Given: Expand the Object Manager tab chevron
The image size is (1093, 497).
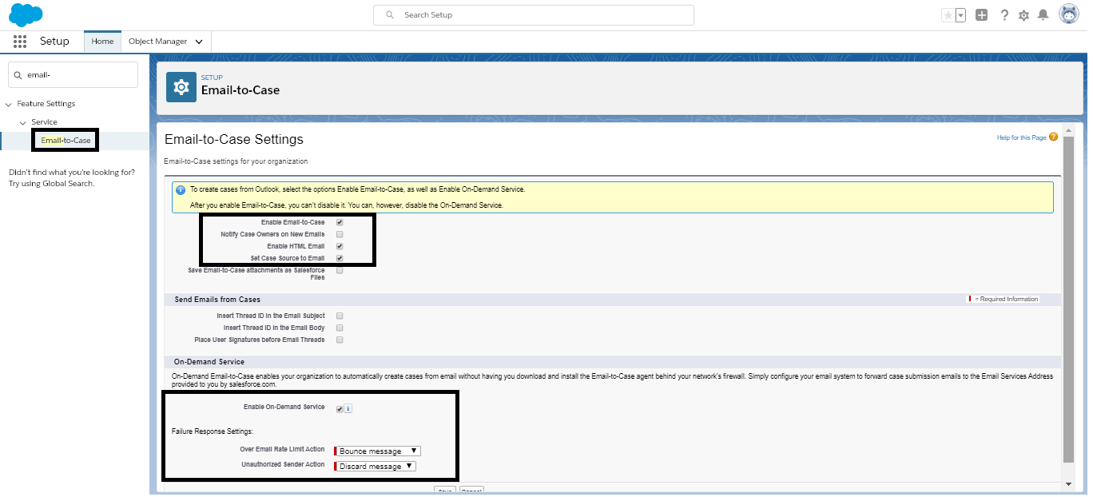Looking at the screenshot, I should click(x=198, y=42).
